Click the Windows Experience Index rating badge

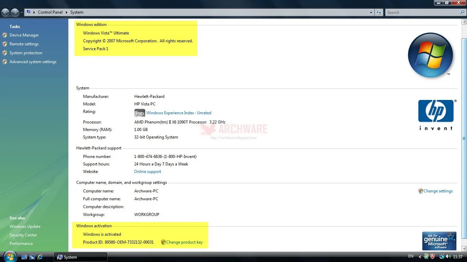139,113
